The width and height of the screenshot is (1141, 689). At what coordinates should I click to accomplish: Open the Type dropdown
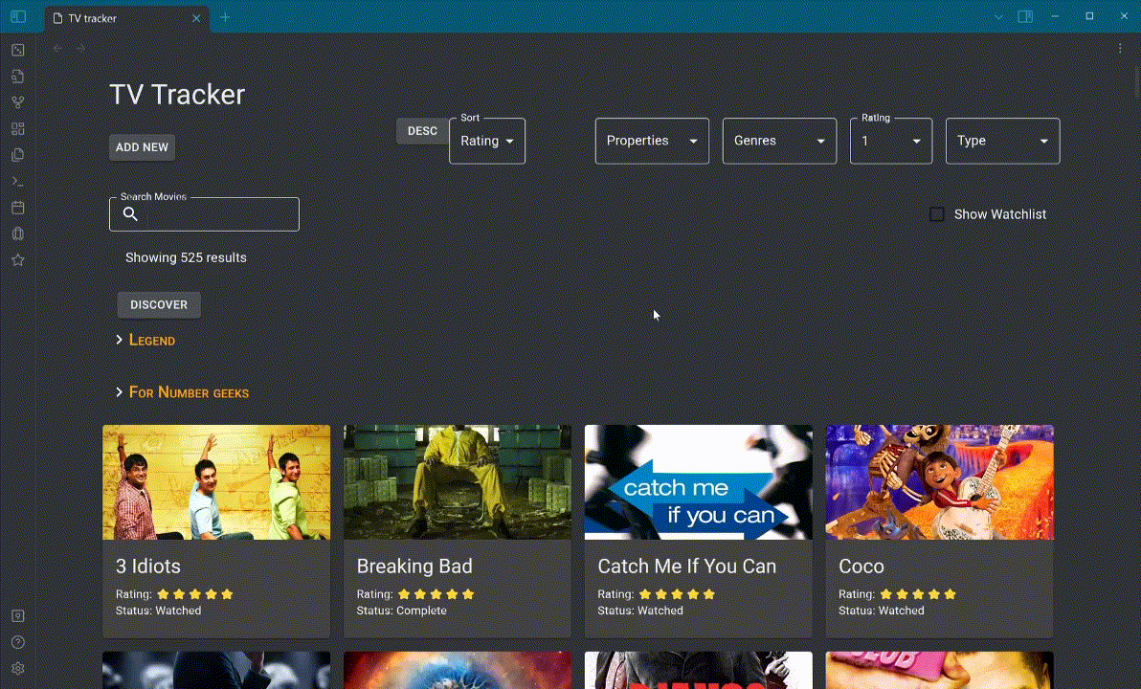click(1003, 141)
